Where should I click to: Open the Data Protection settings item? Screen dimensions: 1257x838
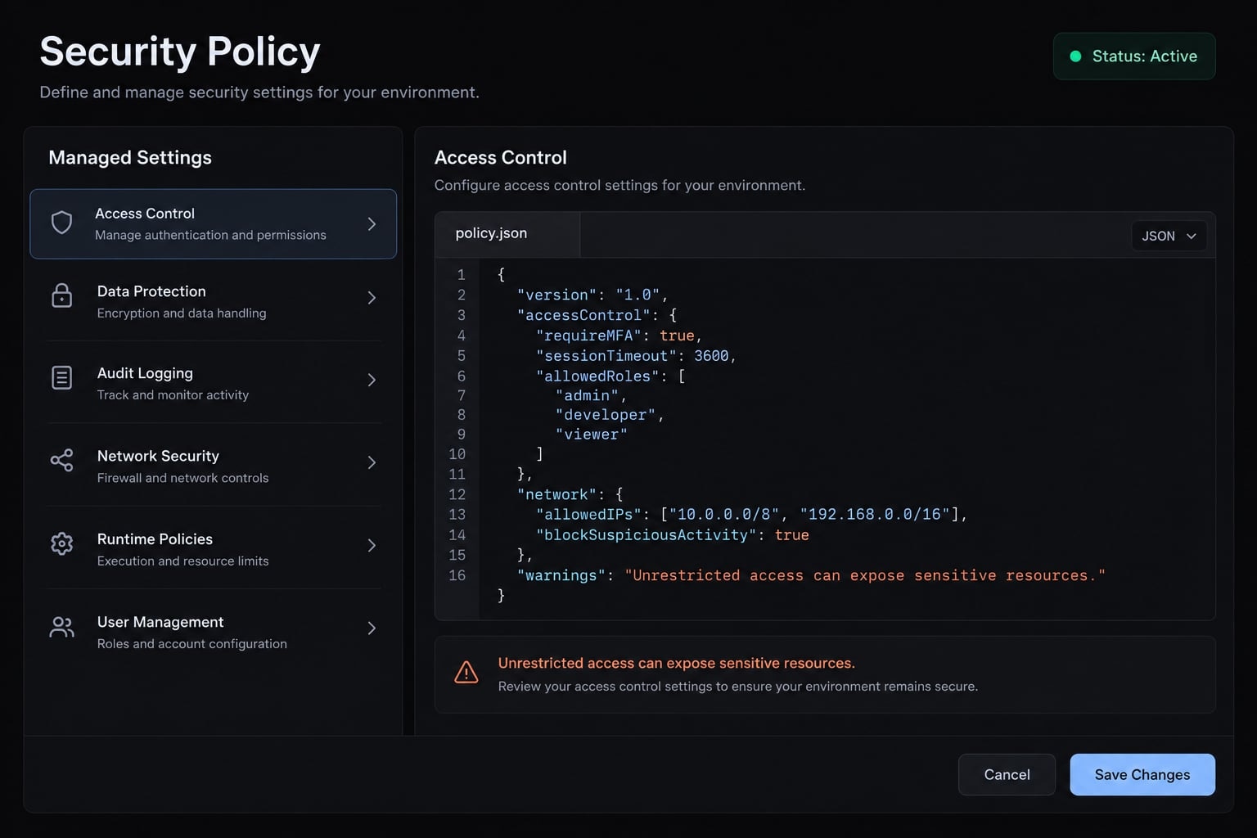click(214, 300)
